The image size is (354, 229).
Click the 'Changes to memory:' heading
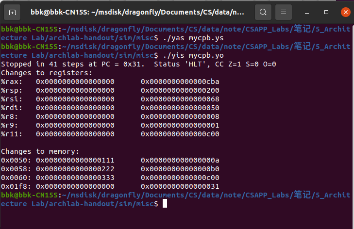(x=36, y=151)
